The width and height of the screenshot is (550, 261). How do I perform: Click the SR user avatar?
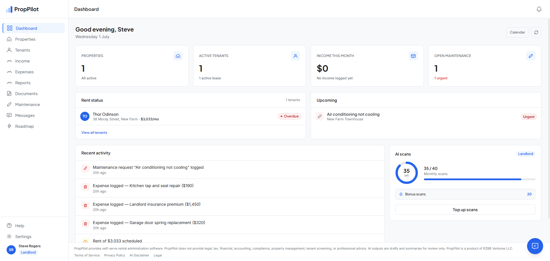point(11,250)
